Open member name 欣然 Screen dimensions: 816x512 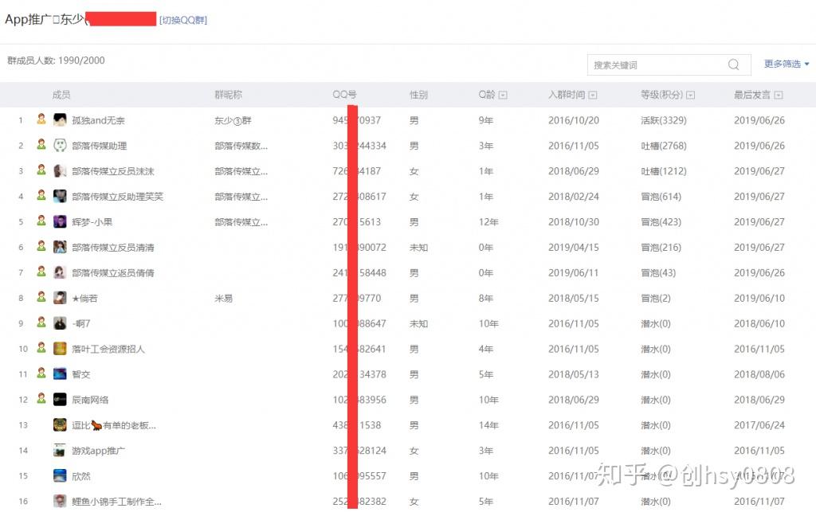tap(81, 476)
